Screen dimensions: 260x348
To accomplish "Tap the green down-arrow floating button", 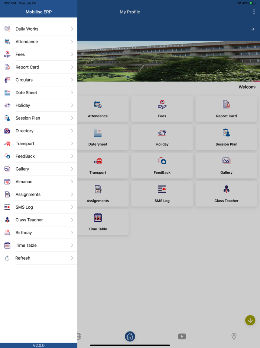I will (x=250, y=320).
